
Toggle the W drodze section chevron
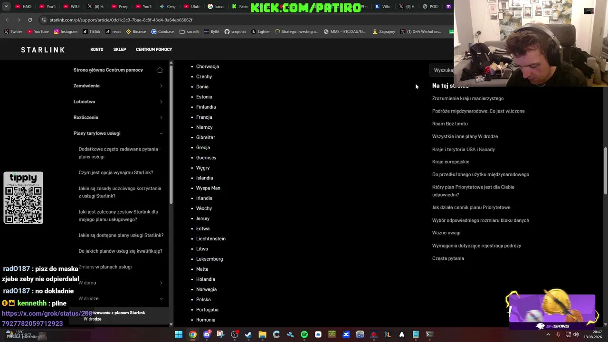click(x=161, y=299)
